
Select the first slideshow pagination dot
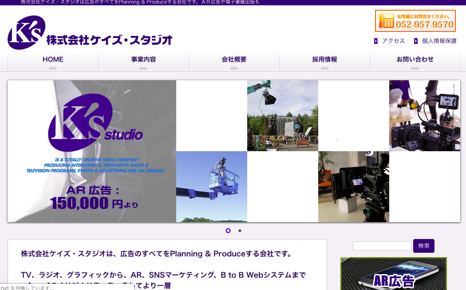228,231
